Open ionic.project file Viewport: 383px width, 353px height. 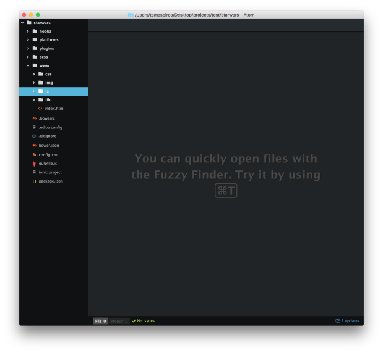pos(50,172)
